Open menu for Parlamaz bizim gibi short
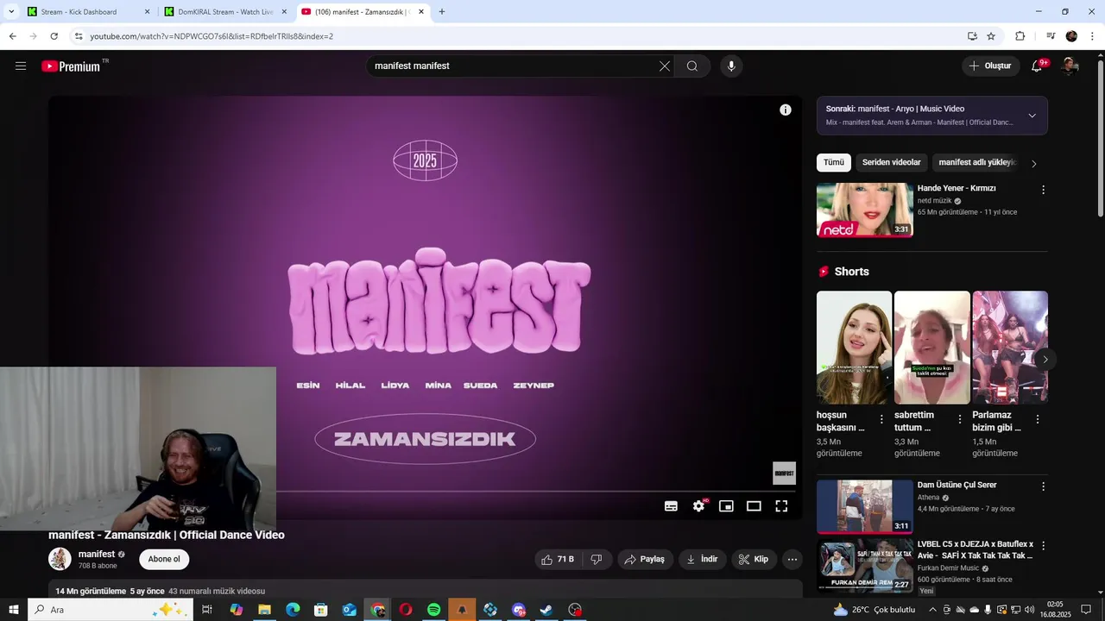The width and height of the screenshot is (1105, 621). pyautogui.click(x=1037, y=419)
